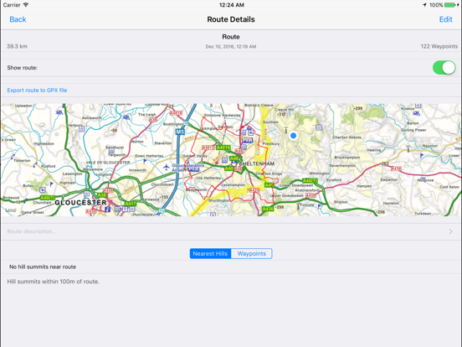
Task: Open the Legal link on map
Action: (11, 210)
